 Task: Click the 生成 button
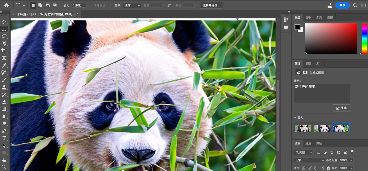[342, 108]
